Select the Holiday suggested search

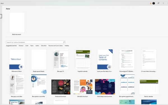(x=67, y=46)
